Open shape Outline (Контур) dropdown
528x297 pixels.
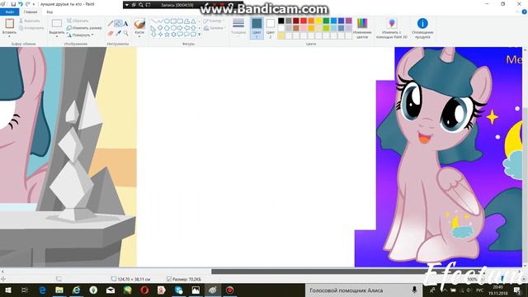point(214,21)
